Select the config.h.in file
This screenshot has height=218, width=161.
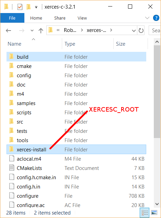pos(76,186)
